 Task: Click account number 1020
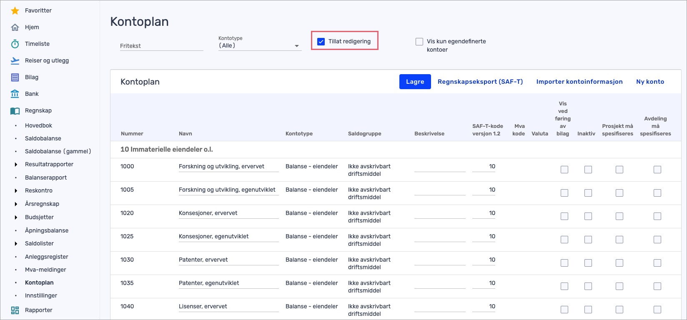[127, 213]
